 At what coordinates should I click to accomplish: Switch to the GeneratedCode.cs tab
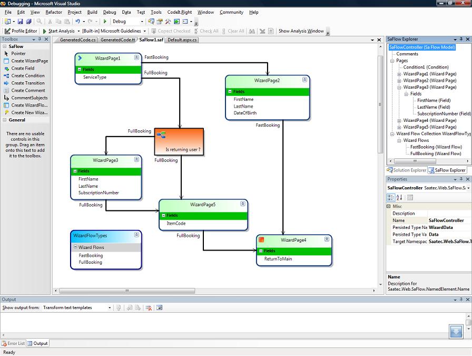78,40
